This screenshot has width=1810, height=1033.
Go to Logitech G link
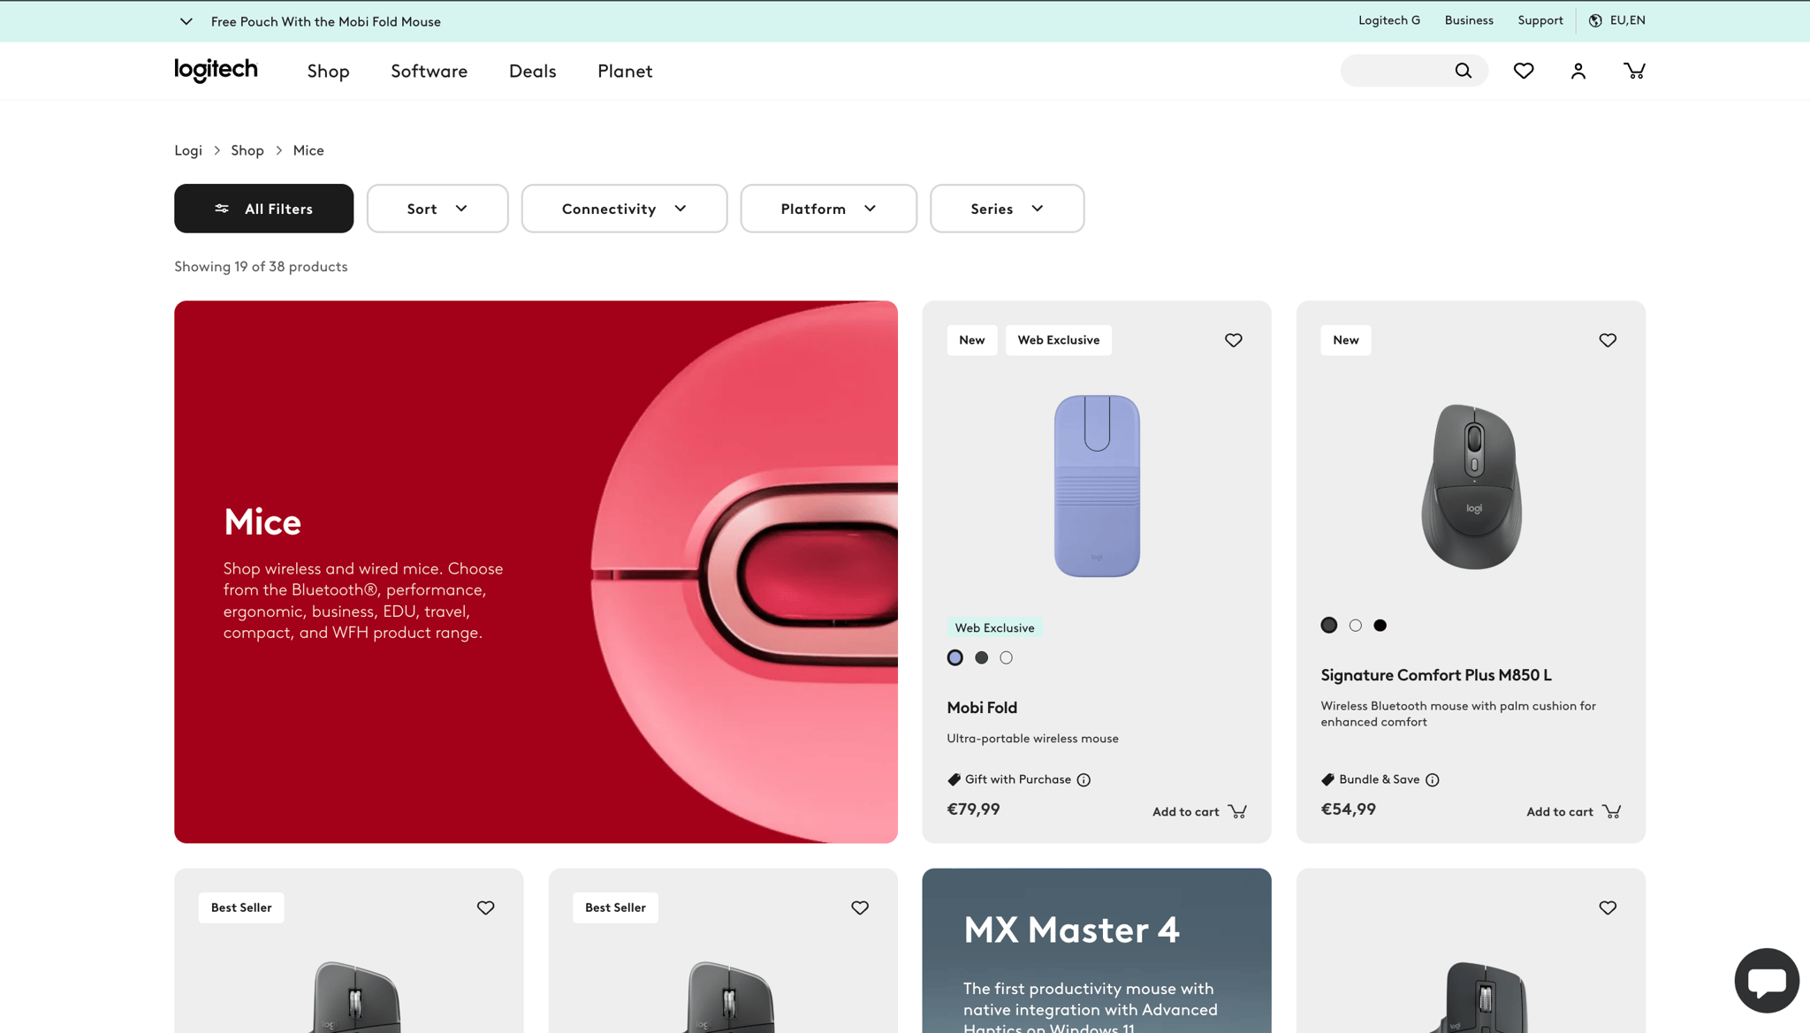pos(1389,20)
